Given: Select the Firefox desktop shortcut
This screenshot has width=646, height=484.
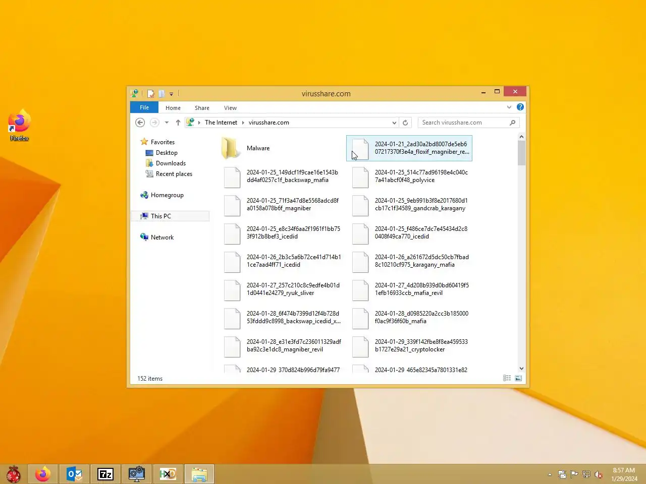Looking at the screenshot, I should [x=19, y=125].
